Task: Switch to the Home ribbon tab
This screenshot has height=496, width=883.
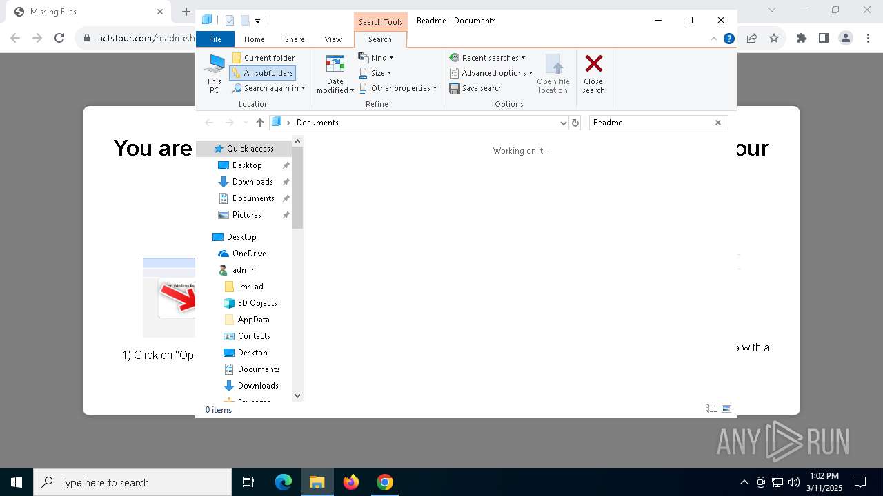Action: 254,39
